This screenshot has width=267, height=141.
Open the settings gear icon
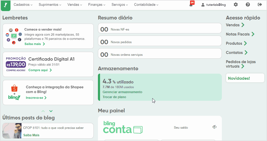pyautogui.click(x=236, y=5)
